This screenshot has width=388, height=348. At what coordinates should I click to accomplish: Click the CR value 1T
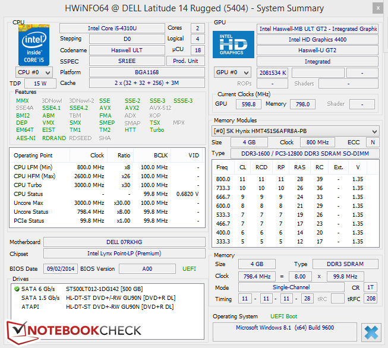(x=370, y=287)
